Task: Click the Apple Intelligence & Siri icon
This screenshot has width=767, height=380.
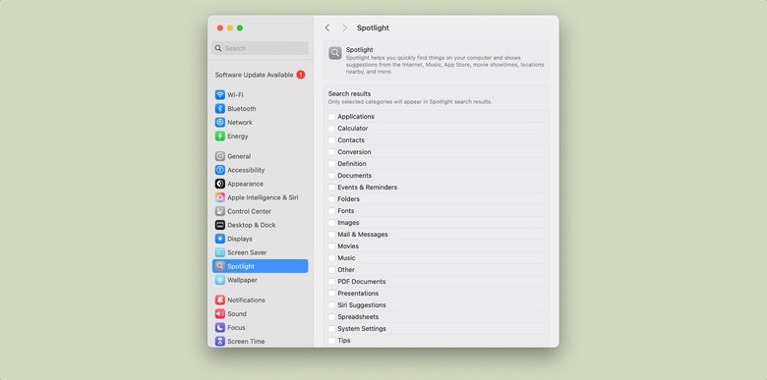Action: [220, 197]
